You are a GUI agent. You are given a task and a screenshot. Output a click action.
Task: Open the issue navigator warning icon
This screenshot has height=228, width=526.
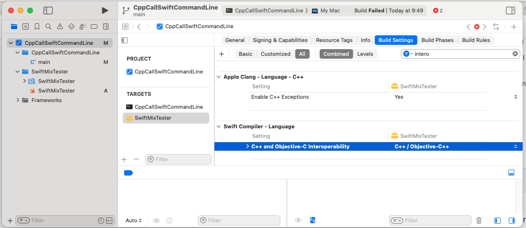[x=60, y=26]
